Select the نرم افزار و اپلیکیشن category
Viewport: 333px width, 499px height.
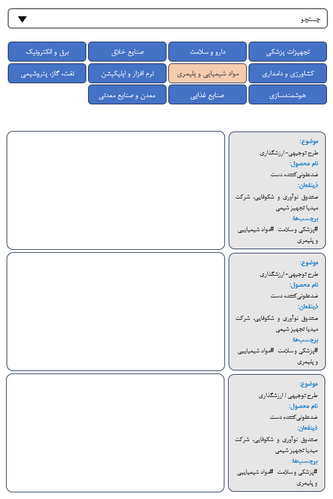coord(127,74)
